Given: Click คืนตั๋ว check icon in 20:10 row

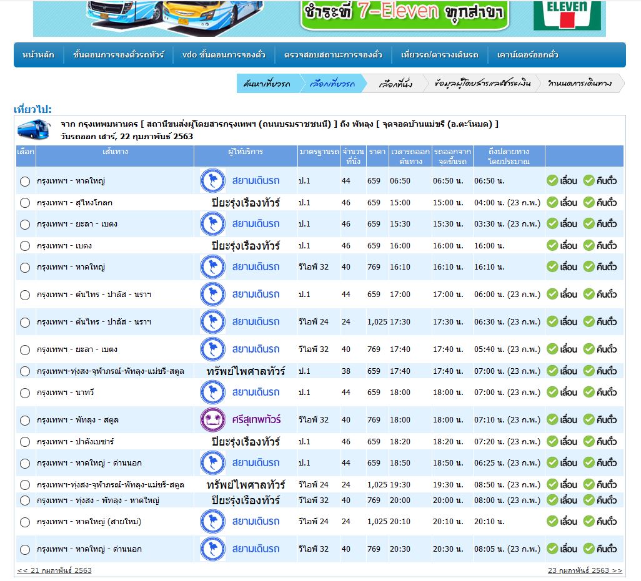Looking at the screenshot, I should click(589, 521).
